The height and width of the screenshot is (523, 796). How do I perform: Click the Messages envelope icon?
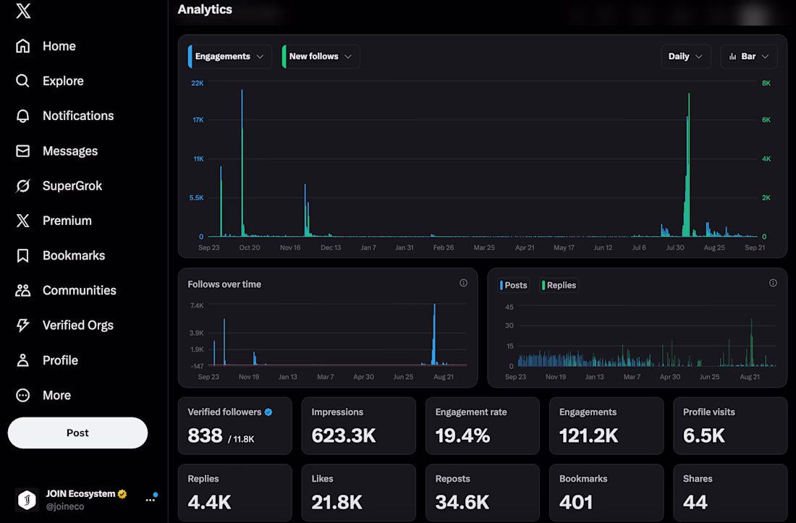pos(23,150)
